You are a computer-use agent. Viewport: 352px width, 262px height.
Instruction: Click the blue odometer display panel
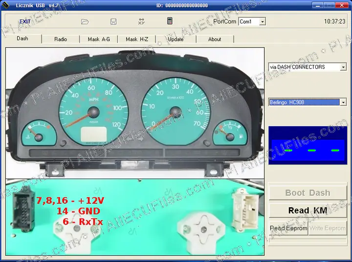(308, 145)
